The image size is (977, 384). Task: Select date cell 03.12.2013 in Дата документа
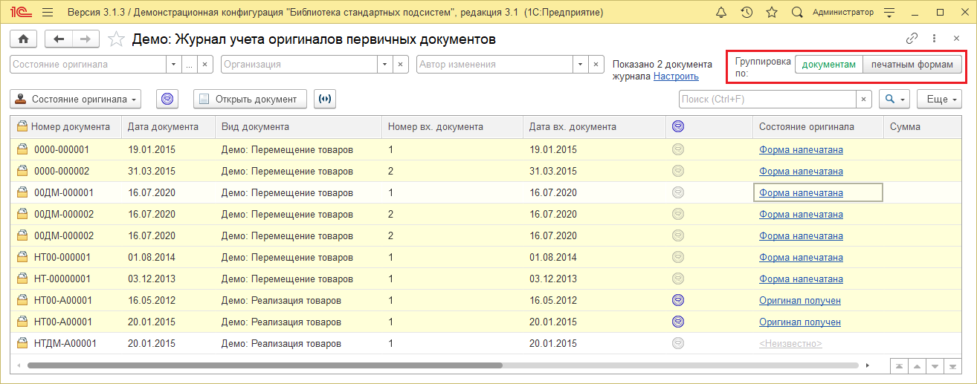[168, 279]
